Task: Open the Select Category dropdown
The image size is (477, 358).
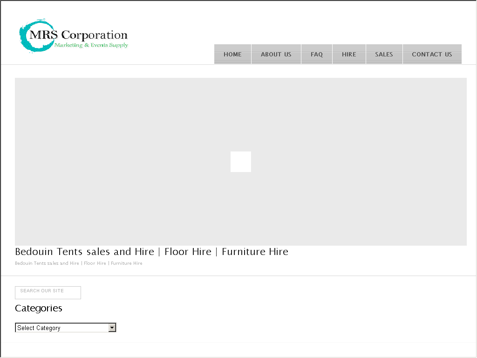Action: tap(65, 328)
